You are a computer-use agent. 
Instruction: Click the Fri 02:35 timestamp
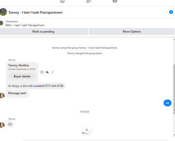point(85,112)
